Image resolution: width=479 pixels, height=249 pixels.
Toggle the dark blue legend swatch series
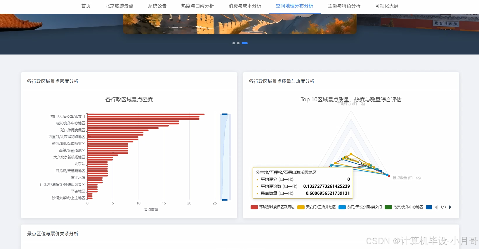pos(429,207)
